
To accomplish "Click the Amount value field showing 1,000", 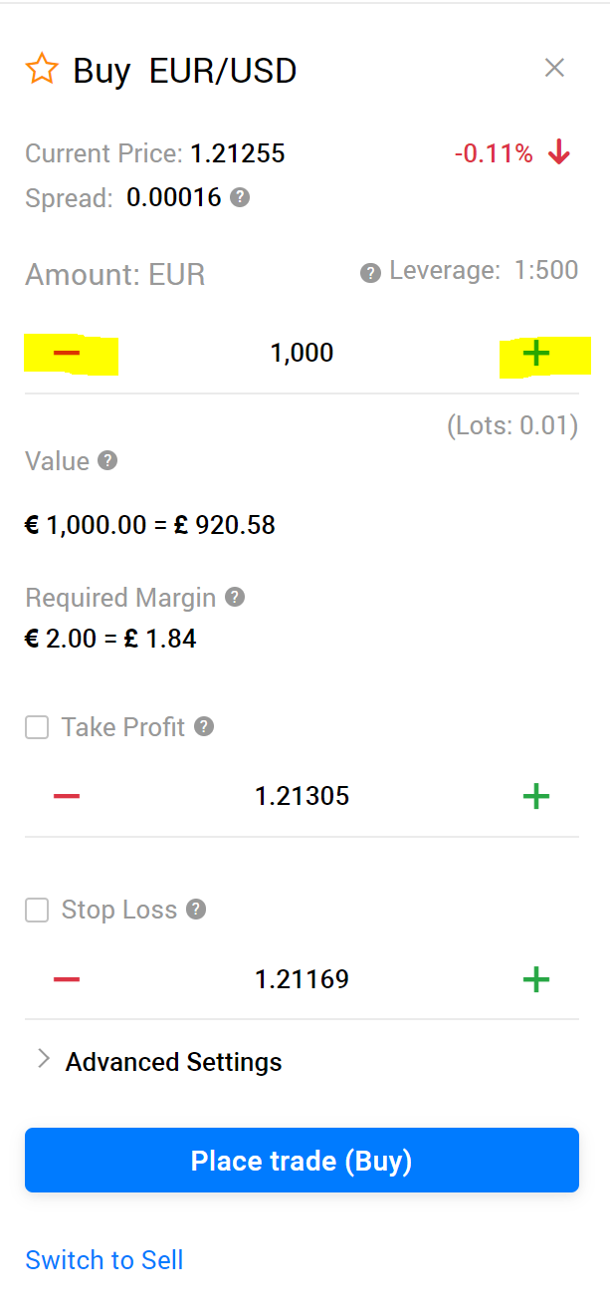I will point(302,353).
